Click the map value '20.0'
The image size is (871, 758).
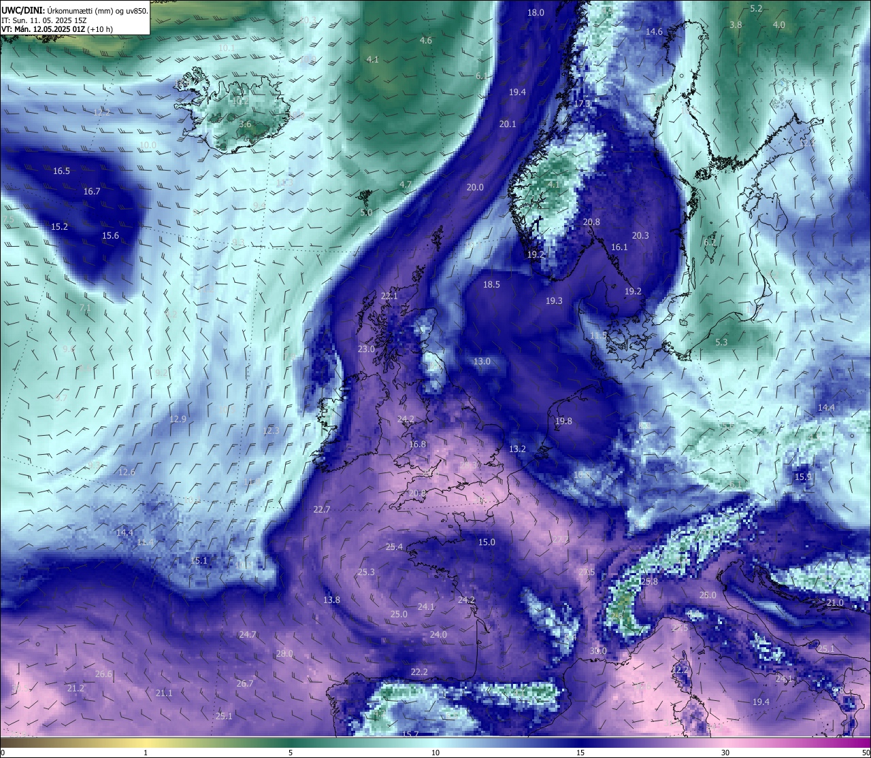475,188
